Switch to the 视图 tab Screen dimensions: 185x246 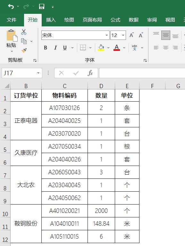coord(170,20)
